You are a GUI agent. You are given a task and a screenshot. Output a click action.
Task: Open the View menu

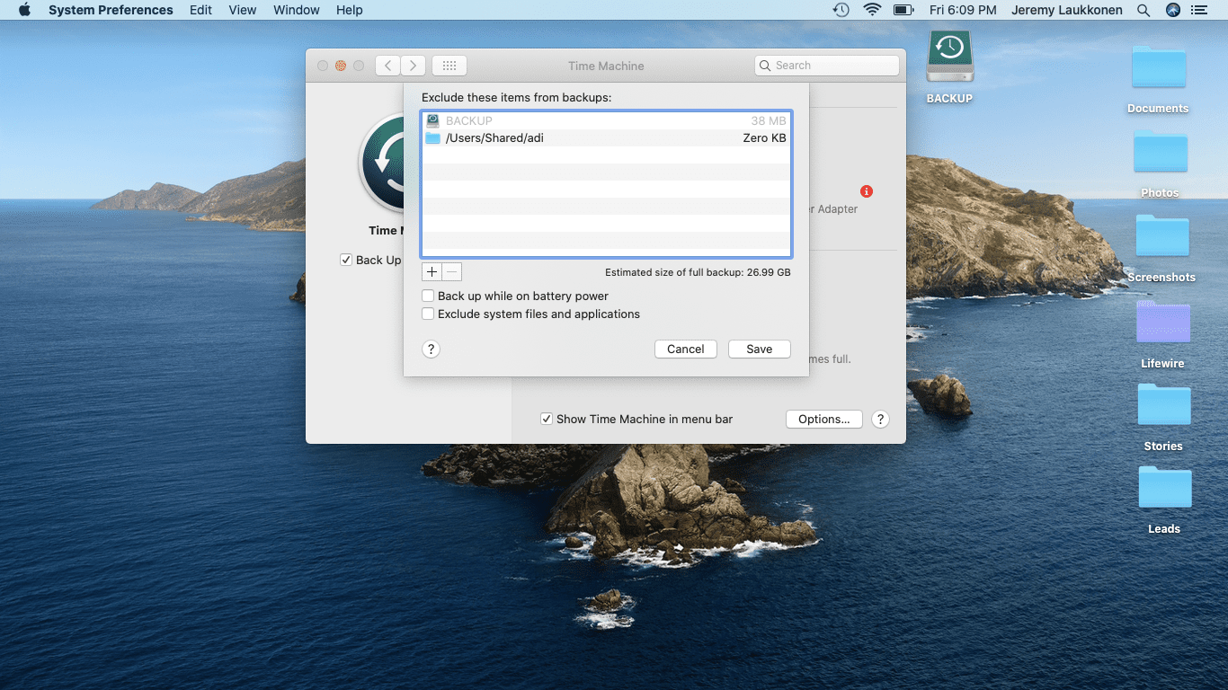point(243,10)
